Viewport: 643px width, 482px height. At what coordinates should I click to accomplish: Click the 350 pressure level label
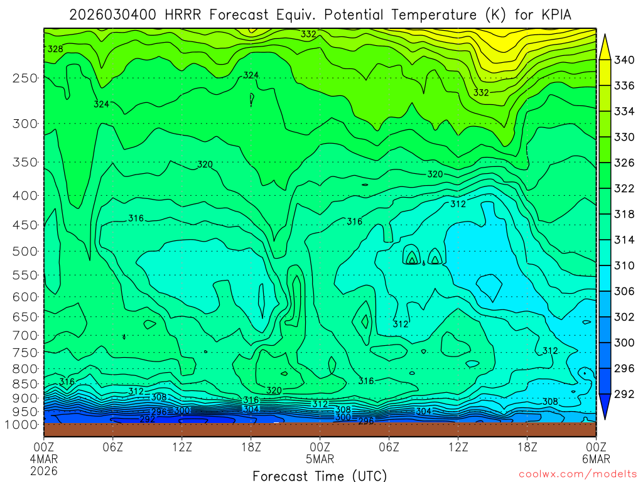[25, 163]
